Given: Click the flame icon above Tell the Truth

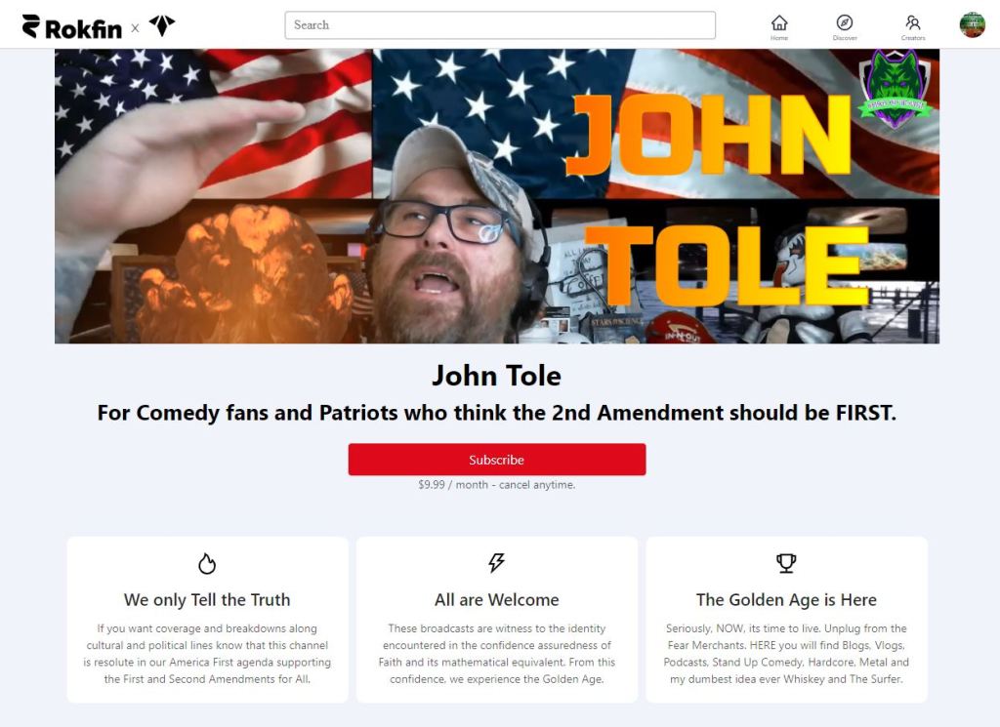Looking at the screenshot, I should [207, 563].
